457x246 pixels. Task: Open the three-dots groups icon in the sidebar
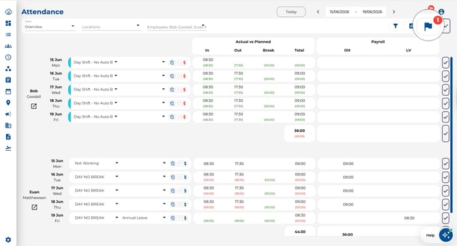tap(8, 69)
